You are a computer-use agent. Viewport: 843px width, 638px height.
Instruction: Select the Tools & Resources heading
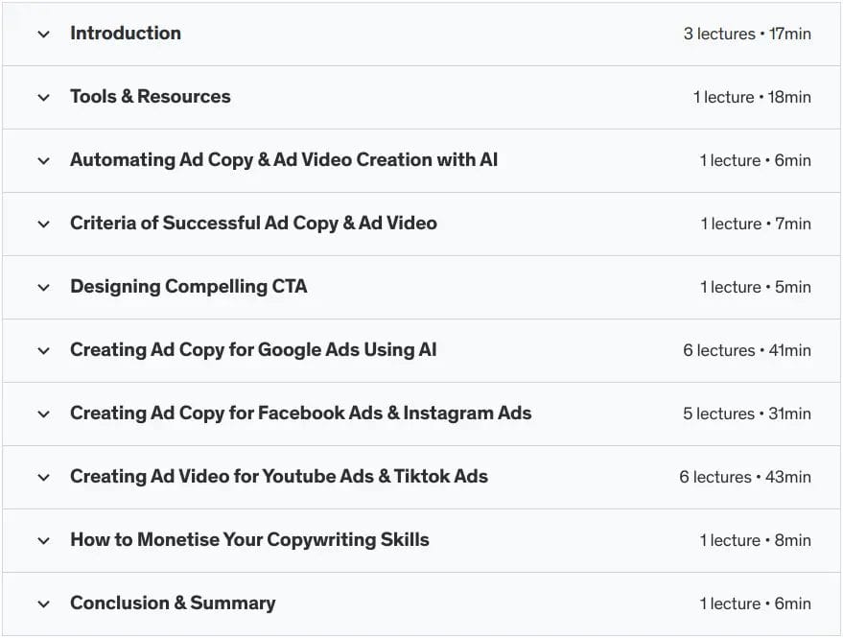150,97
